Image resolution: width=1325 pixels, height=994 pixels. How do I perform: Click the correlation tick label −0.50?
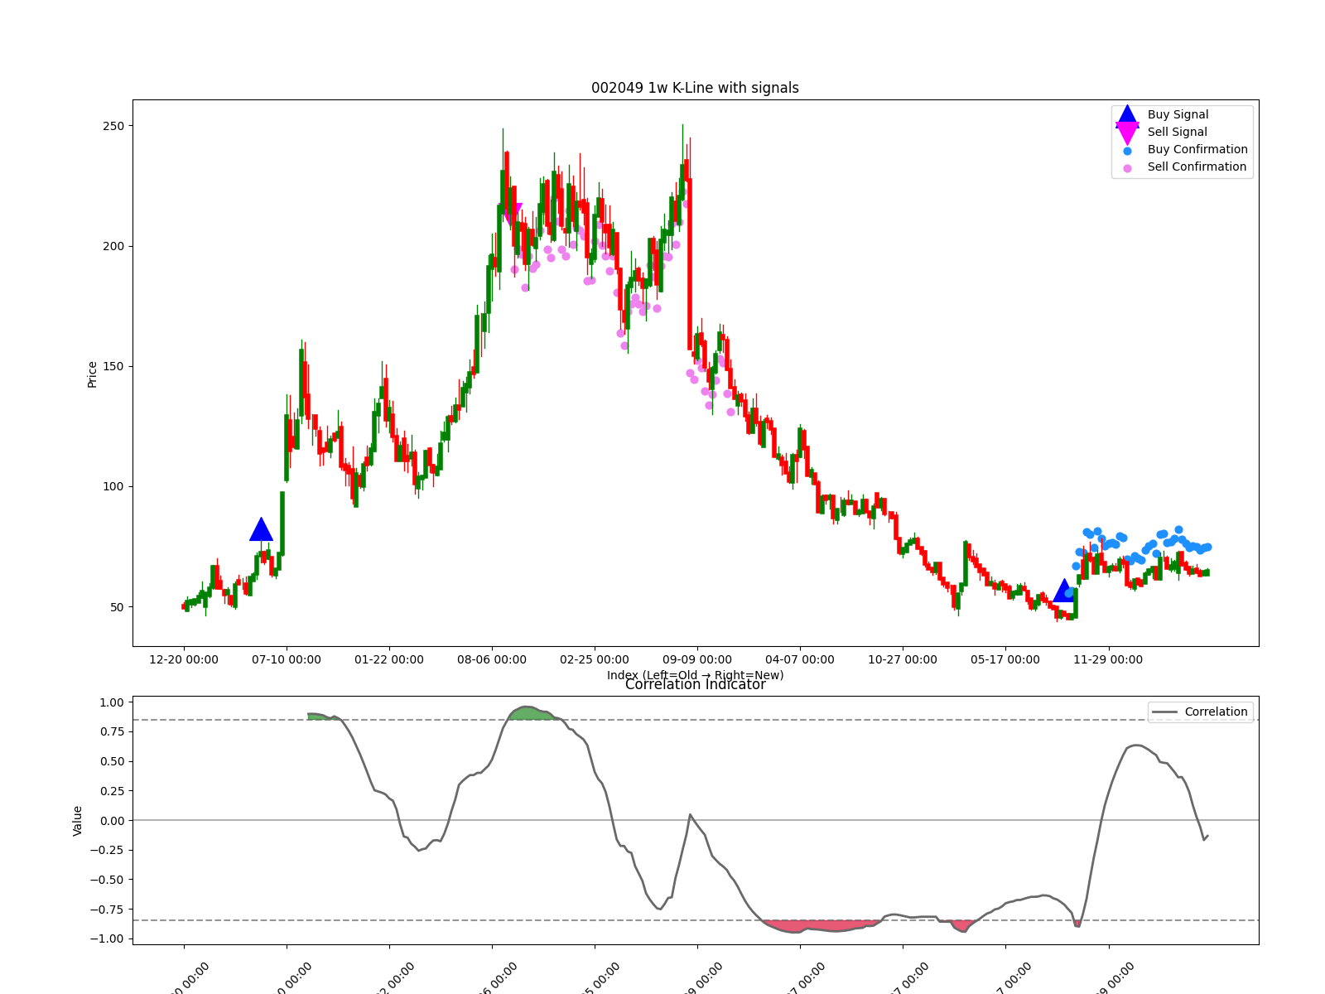click(107, 880)
